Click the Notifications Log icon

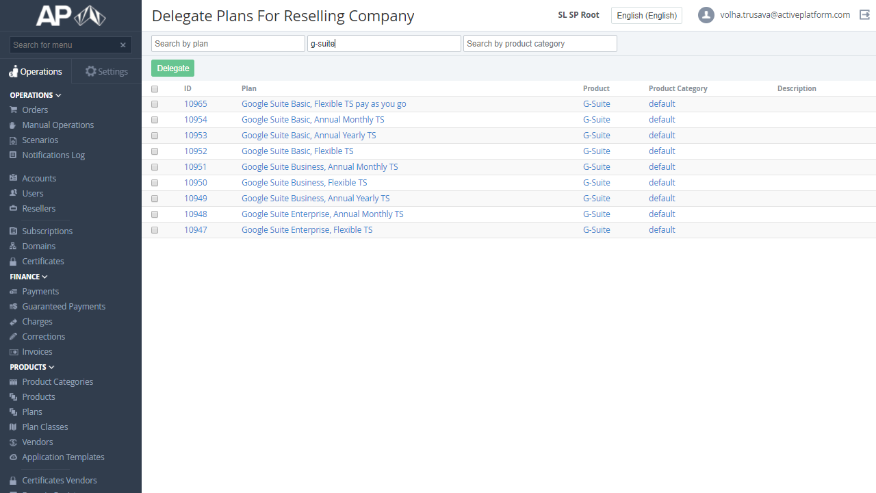click(x=14, y=155)
